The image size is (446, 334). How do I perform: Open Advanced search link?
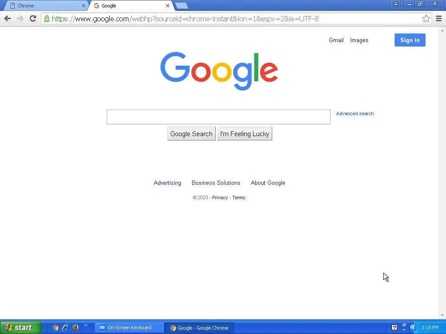pos(355,114)
